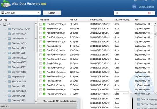Click the Search button
This screenshot has width=157, height=109.
click(x=52, y=13)
